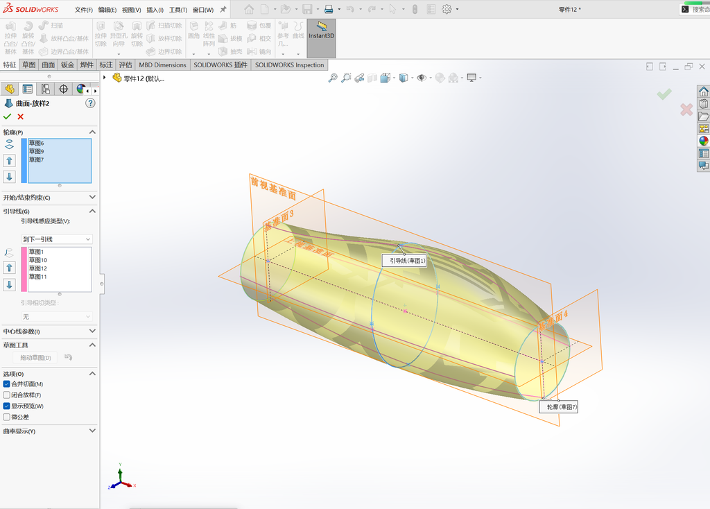Open ConfigurationManager tab icon
Viewport: 710px width, 509px height.
pyautogui.click(x=45, y=89)
